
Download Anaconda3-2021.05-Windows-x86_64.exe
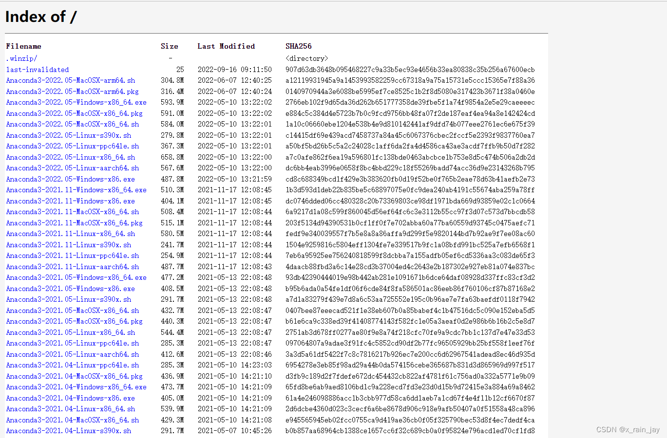[x=76, y=277]
